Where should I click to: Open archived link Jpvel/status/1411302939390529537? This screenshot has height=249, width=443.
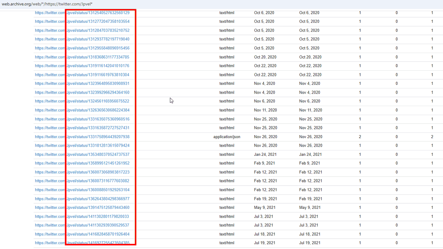click(x=82, y=225)
